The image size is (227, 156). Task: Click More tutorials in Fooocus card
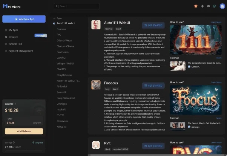coord(219,118)
